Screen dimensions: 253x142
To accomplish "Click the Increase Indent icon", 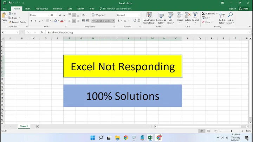I will [x=88, y=21].
